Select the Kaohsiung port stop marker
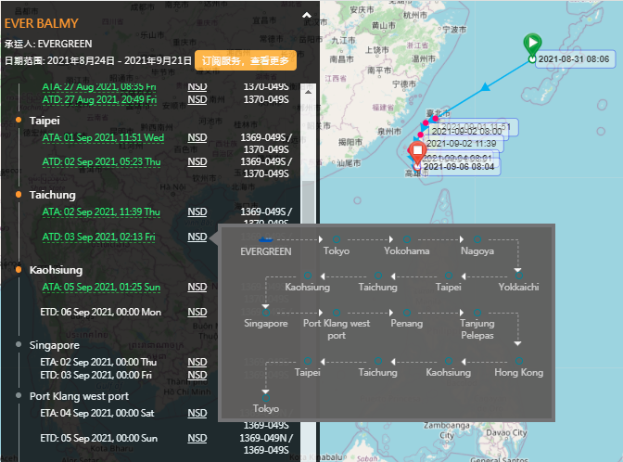Image resolution: width=623 pixels, height=462 pixels. coord(19,270)
